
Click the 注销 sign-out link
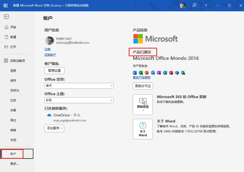pos(47,49)
